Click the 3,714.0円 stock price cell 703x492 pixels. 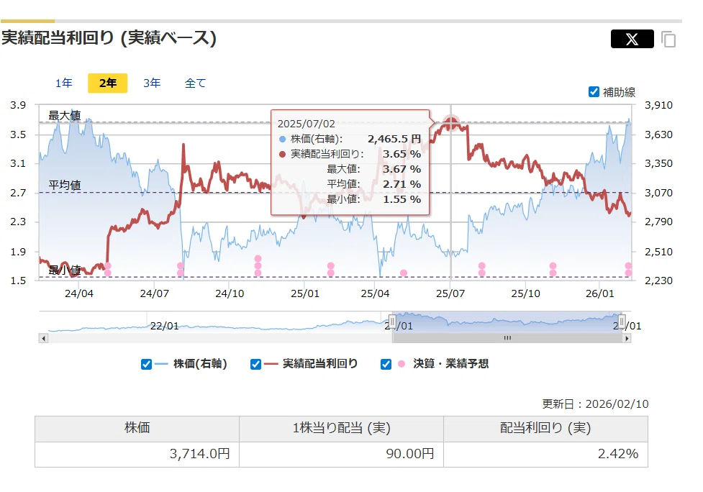(137, 455)
